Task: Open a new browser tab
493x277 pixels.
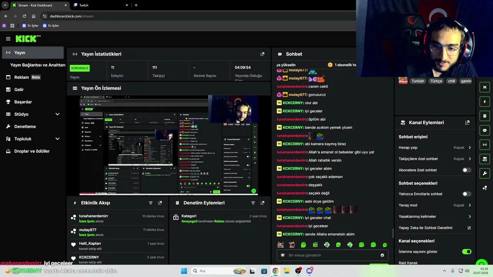Action: 136,5
